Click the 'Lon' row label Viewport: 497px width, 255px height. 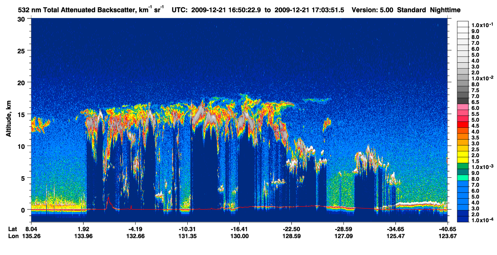tap(13, 236)
